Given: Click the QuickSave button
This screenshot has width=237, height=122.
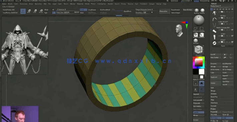Looking at the screenshot, I should [x=174, y=1].
